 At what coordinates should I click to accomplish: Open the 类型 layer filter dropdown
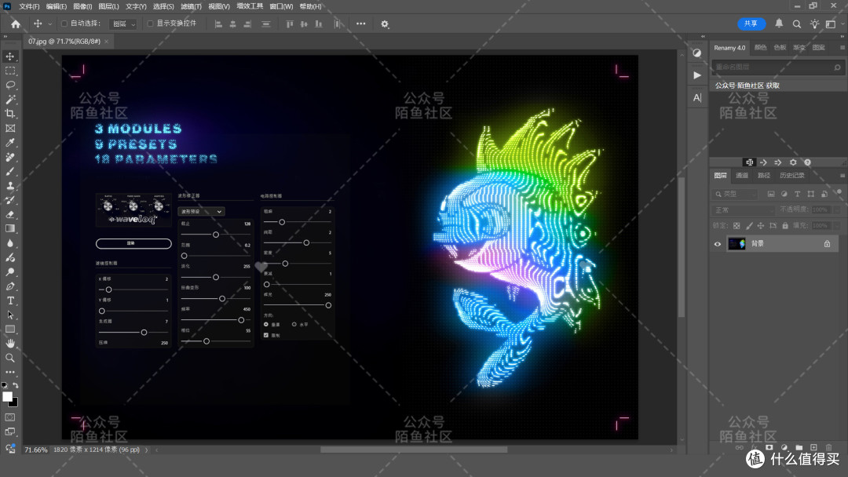tap(736, 194)
